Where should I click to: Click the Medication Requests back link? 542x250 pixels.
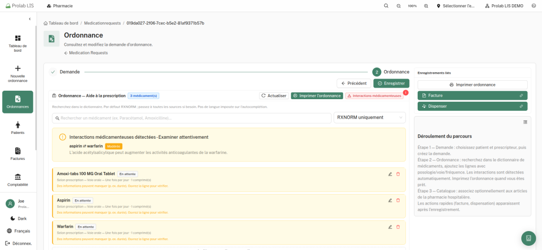[x=86, y=53]
